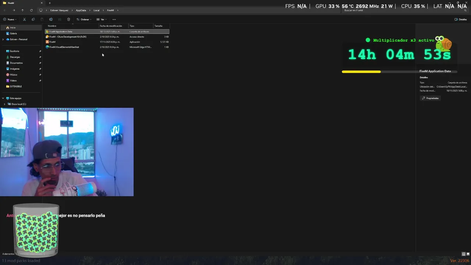Collapse the Este equipo tree node

(x=3, y=98)
